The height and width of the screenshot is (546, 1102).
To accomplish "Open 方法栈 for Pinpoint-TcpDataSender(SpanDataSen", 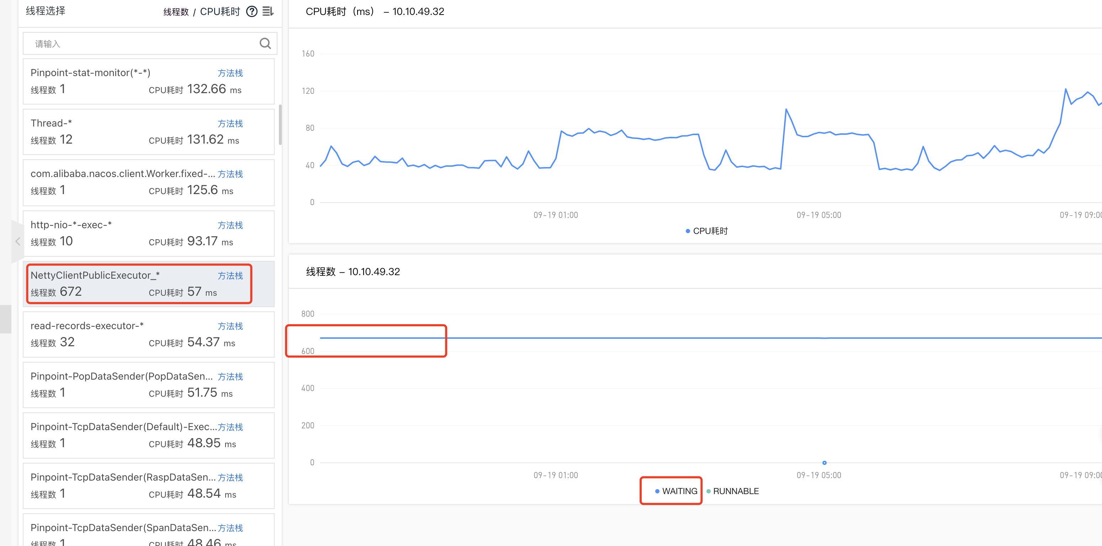I will click(230, 528).
